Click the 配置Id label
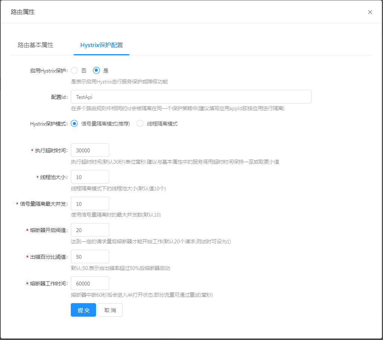 [x=60, y=97]
